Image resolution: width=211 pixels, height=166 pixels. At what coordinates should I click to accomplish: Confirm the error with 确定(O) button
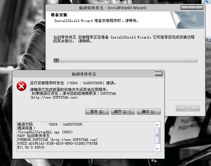pos(149,112)
